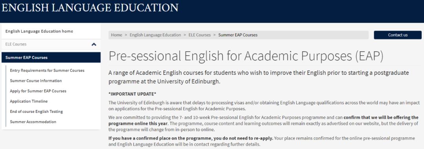The width and height of the screenshot is (424, 149).
Task: Click the English Language Education banner title
Action: [x=90, y=7]
